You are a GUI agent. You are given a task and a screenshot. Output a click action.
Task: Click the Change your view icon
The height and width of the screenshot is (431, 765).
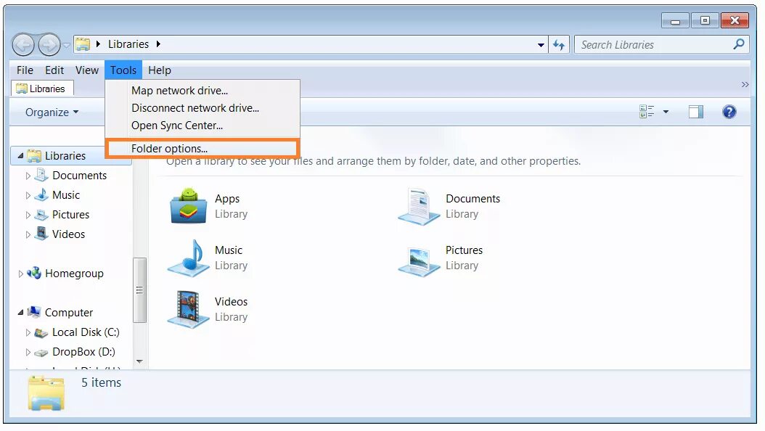647,112
